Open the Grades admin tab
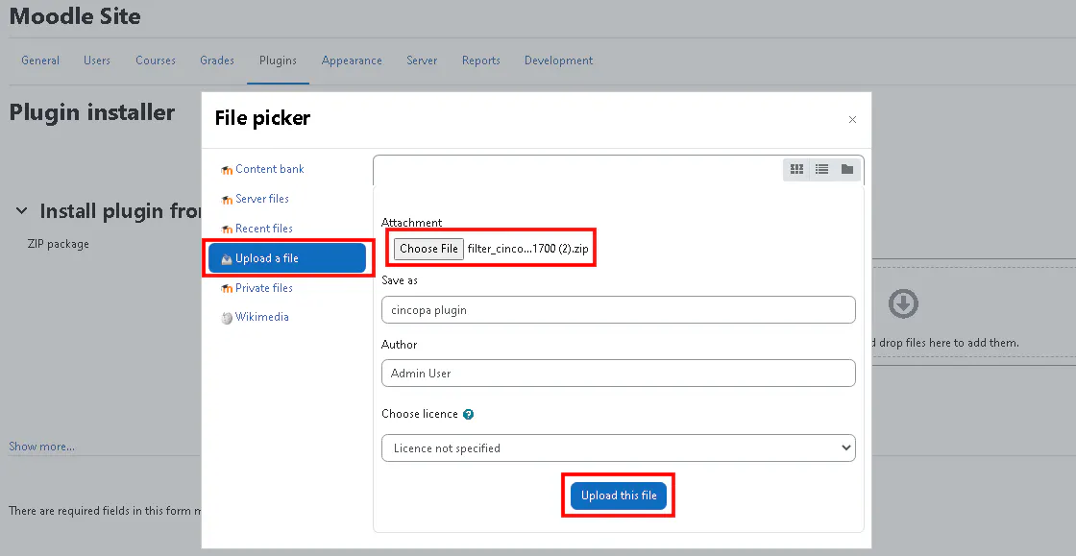Image resolution: width=1076 pixels, height=556 pixels. [217, 60]
